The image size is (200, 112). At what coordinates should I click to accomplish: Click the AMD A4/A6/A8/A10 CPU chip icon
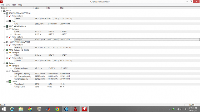click(x=7, y=26)
